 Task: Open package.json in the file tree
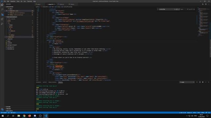pyautogui.click(x=11, y=47)
